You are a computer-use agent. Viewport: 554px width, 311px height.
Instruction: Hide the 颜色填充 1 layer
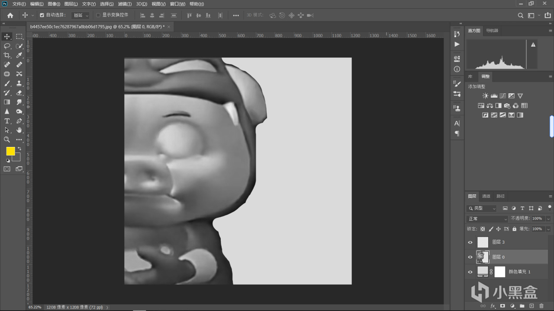pyautogui.click(x=470, y=272)
